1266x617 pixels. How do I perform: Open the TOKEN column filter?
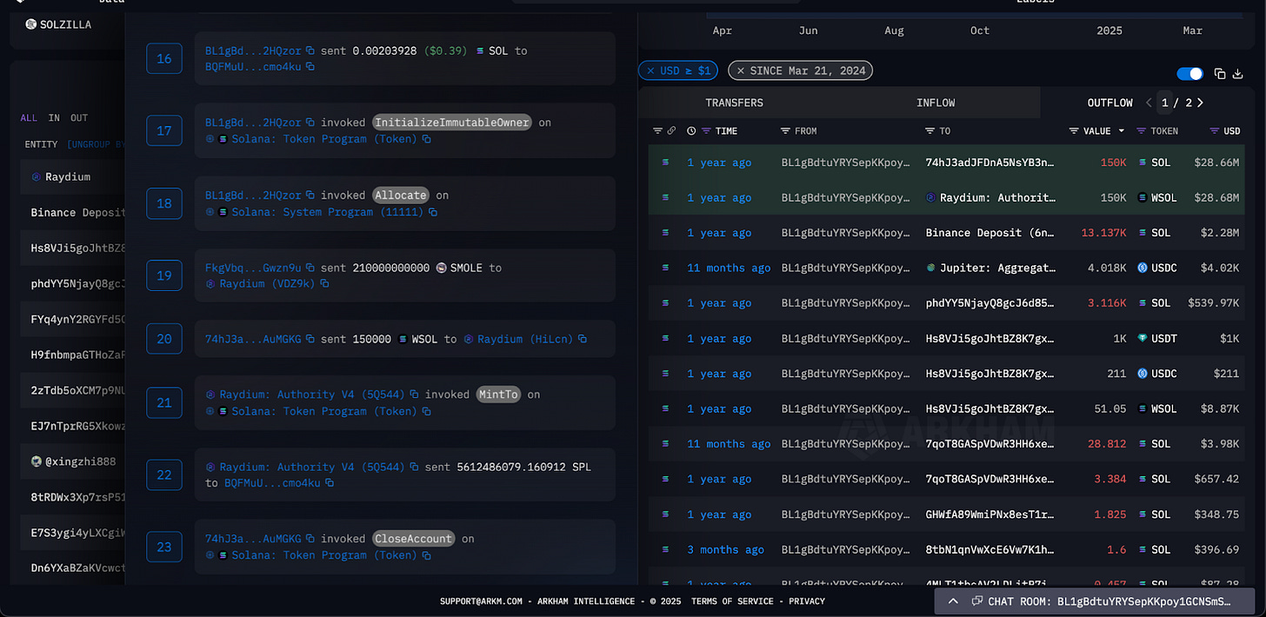coord(1143,131)
